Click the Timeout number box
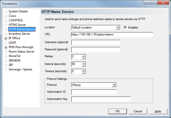 click(x=76, y=71)
